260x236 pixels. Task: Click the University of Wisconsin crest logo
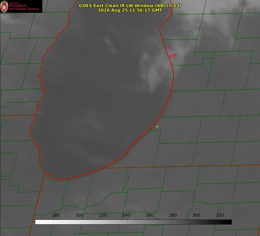click(4, 7)
